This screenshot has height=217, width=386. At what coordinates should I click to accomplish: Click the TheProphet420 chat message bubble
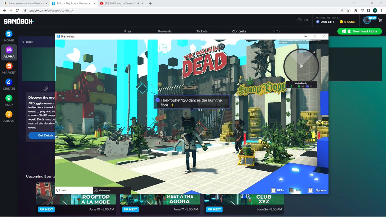pos(192,103)
